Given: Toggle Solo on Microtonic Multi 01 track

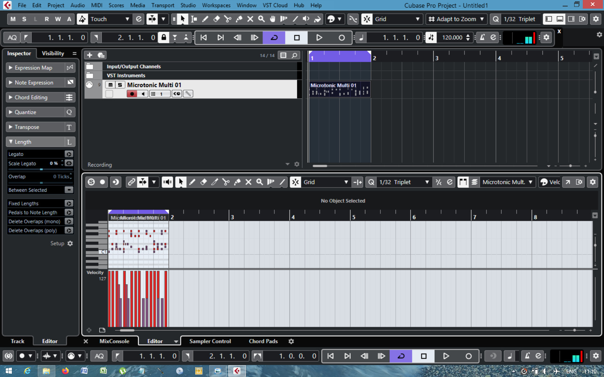Looking at the screenshot, I should (120, 85).
